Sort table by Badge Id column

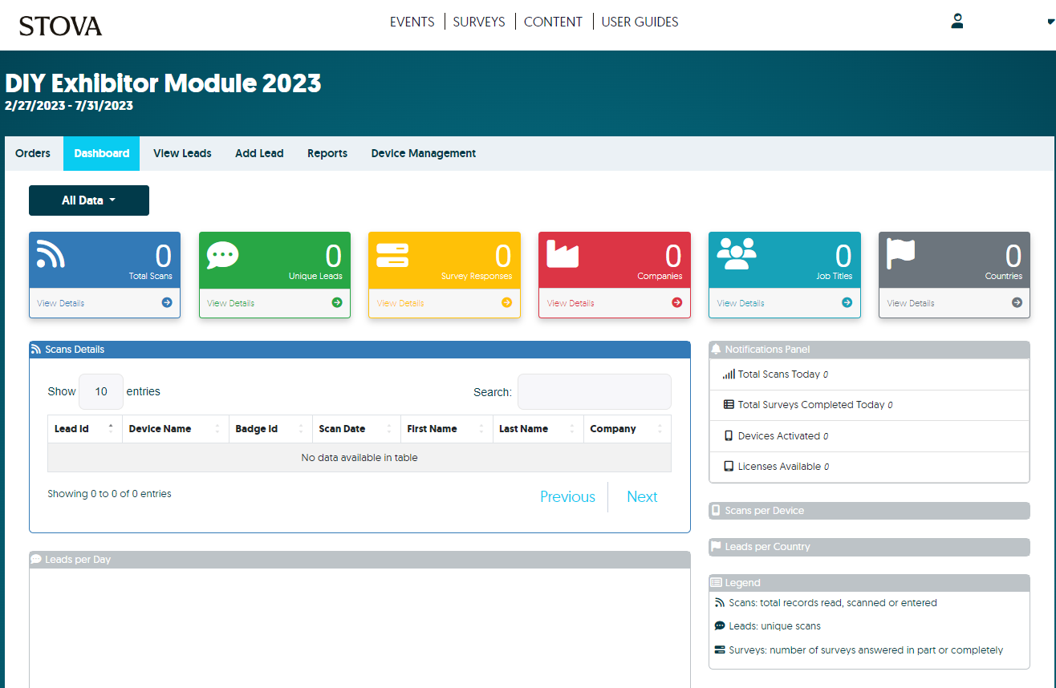(270, 429)
